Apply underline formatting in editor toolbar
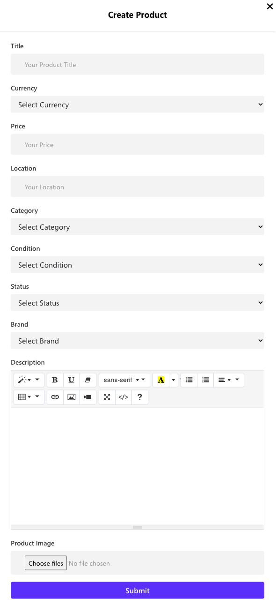Screen dimensions: 276x605 [x=71, y=380]
